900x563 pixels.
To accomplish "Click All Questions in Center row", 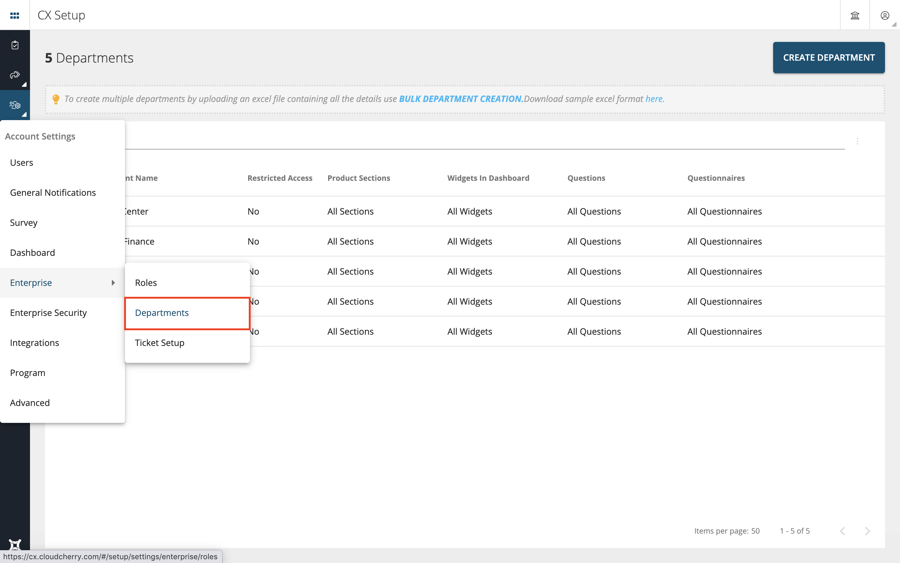I will click(x=594, y=211).
